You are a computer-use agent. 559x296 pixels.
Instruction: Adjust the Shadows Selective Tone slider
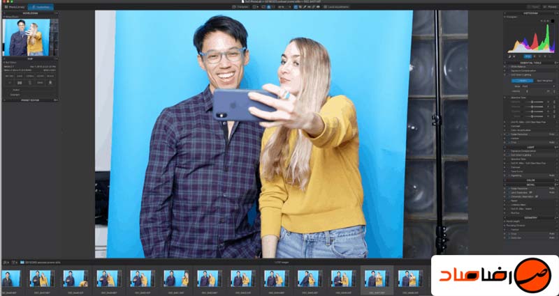point(534,111)
